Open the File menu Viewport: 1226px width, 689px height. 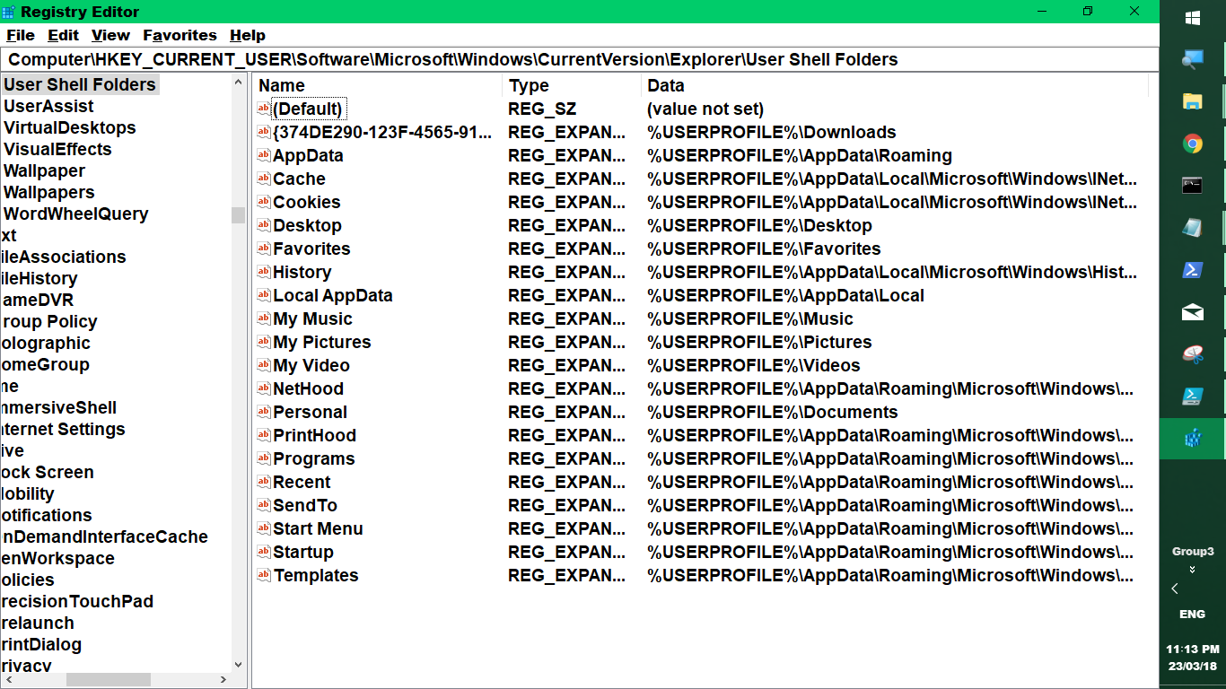(21, 35)
